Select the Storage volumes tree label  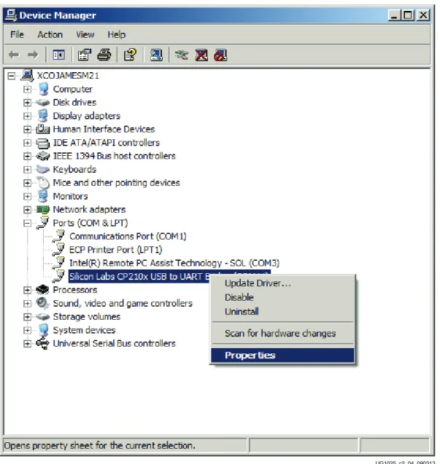(87, 317)
